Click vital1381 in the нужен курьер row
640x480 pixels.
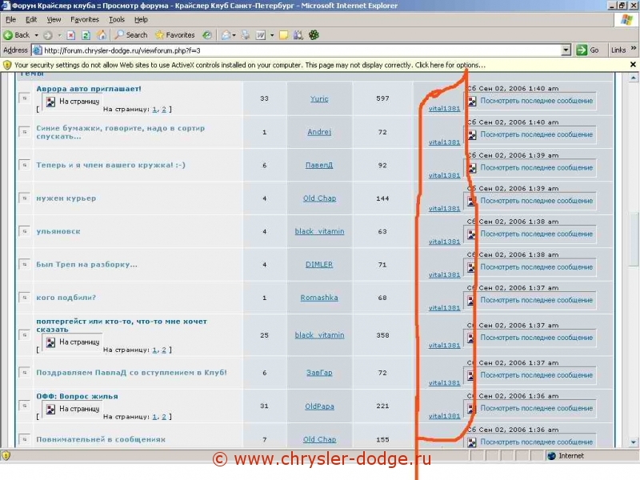tap(445, 209)
